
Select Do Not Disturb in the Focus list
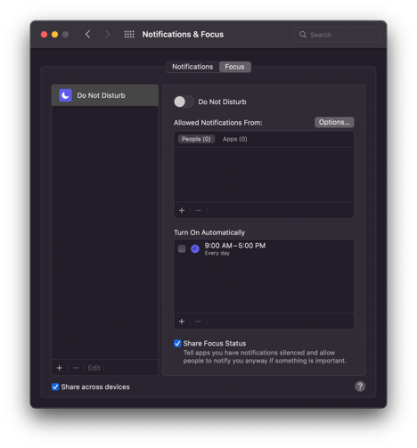point(105,95)
